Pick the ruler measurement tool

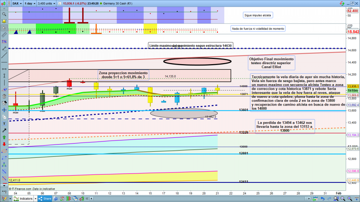click(4, 35)
